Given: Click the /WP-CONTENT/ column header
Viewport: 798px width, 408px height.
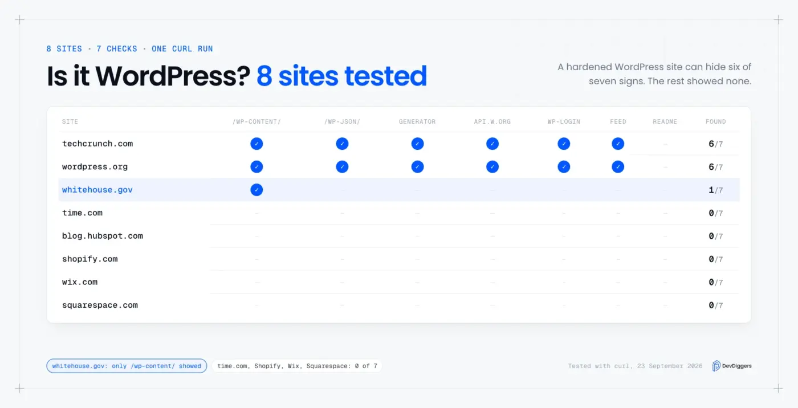Looking at the screenshot, I should coord(256,122).
